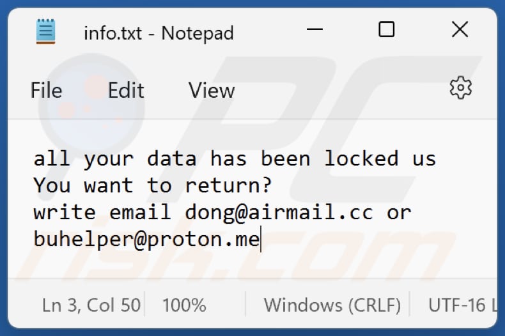The height and width of the screenshot is (336, 505).
Task: Open the View menu
Action: [x=211, y=91]
